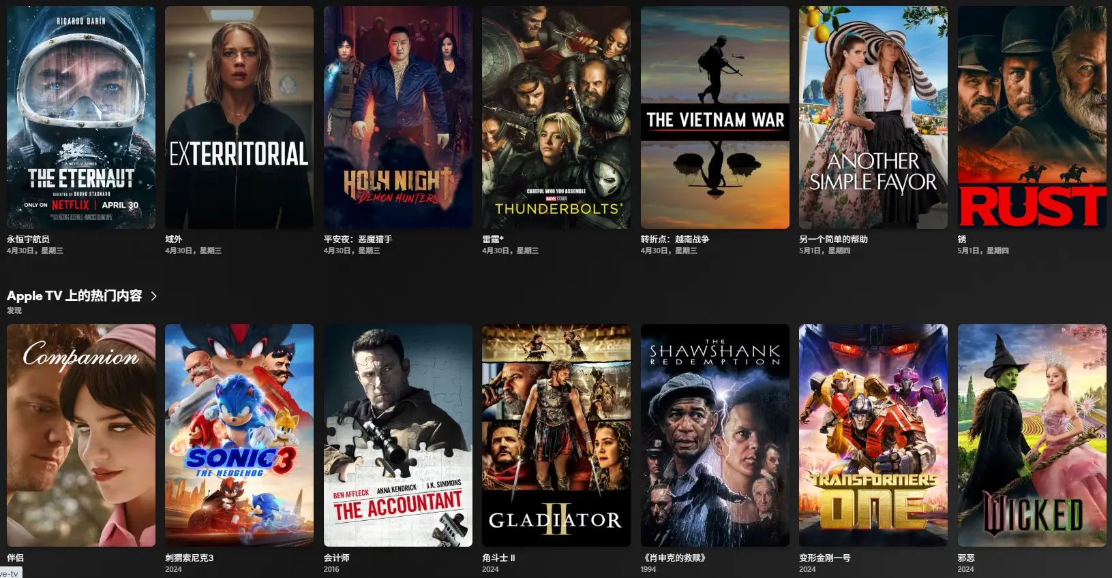Screen dimensions: 1112x578
Task: Select Another Simple Favor poster
Action: [873, 117]
